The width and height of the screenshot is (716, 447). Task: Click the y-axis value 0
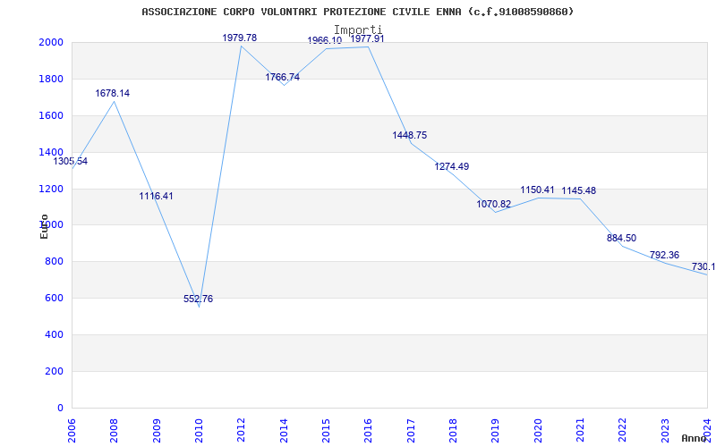pos(60,408)
